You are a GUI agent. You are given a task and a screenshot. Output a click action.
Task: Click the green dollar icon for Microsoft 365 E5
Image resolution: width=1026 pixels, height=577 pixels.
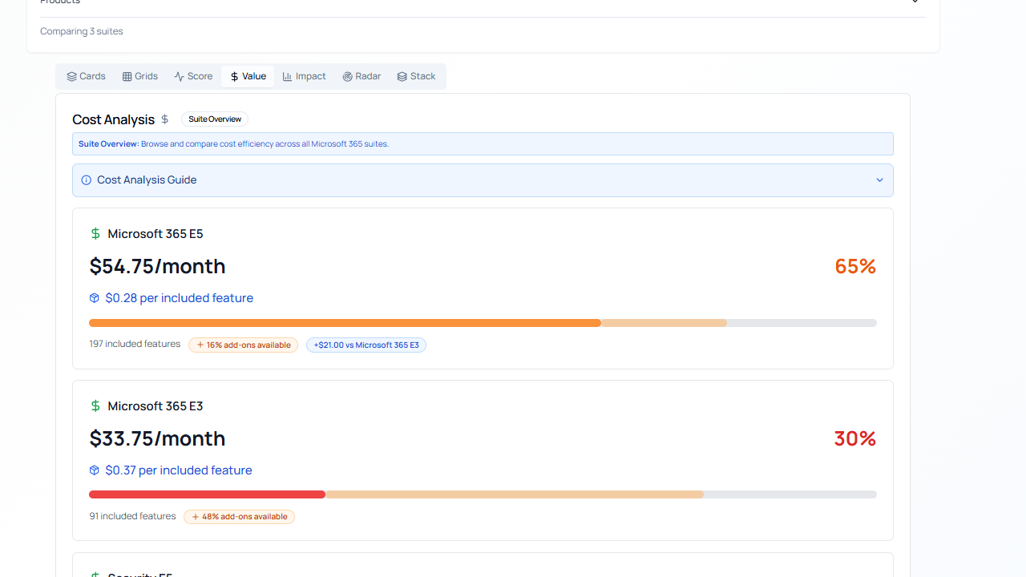pyautogui.click(x=95, y=234)
